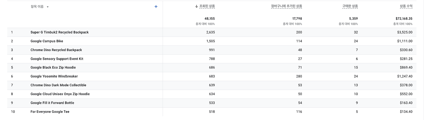
Task: Click total add-to-cart value 17,798
Action: pyautogui.click(x=297, y=19)
